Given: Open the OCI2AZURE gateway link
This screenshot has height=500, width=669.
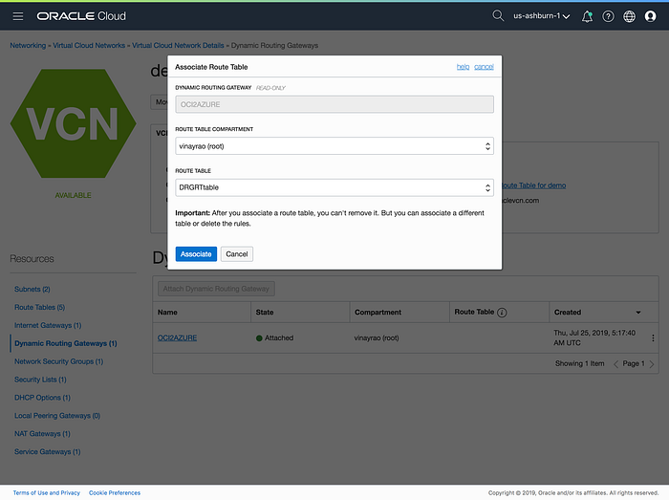Looking at the screenshot, I should 177,337.
